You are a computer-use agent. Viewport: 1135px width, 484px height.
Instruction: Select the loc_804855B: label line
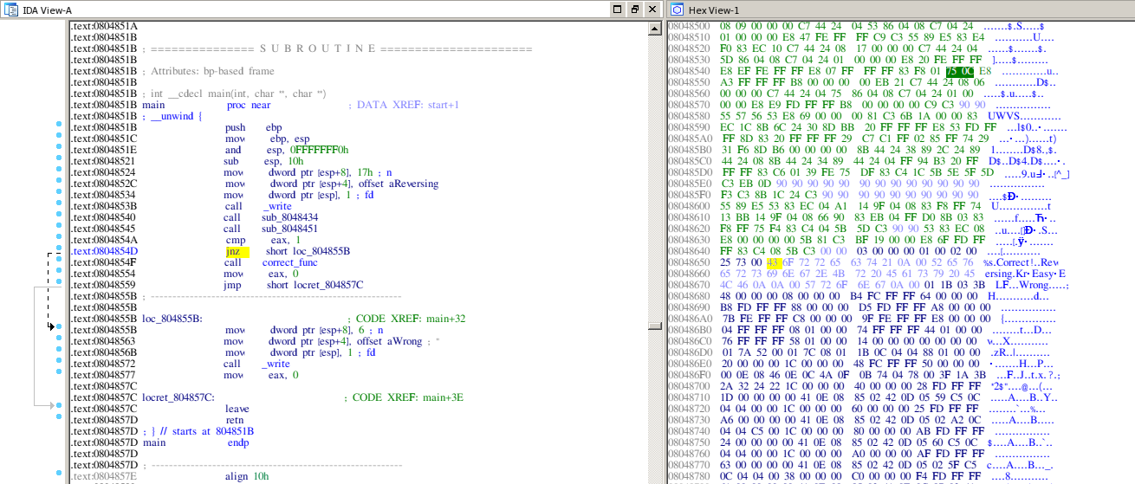tap(172, 319)
